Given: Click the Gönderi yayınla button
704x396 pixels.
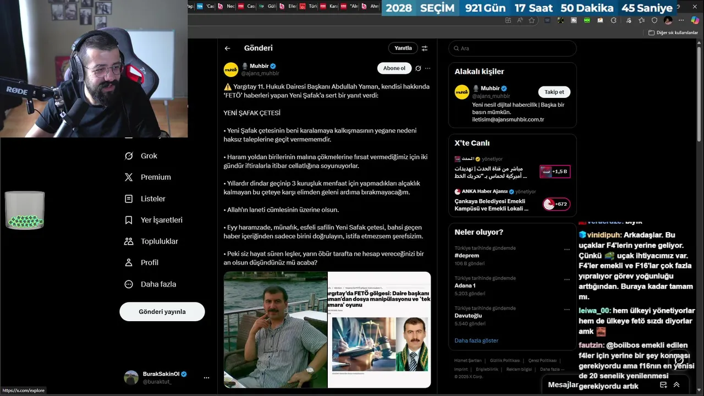Looking at the screenshot, I should 162,312.
